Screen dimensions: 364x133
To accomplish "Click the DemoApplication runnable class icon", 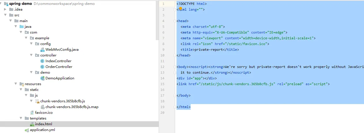I will tap(42, 78).
